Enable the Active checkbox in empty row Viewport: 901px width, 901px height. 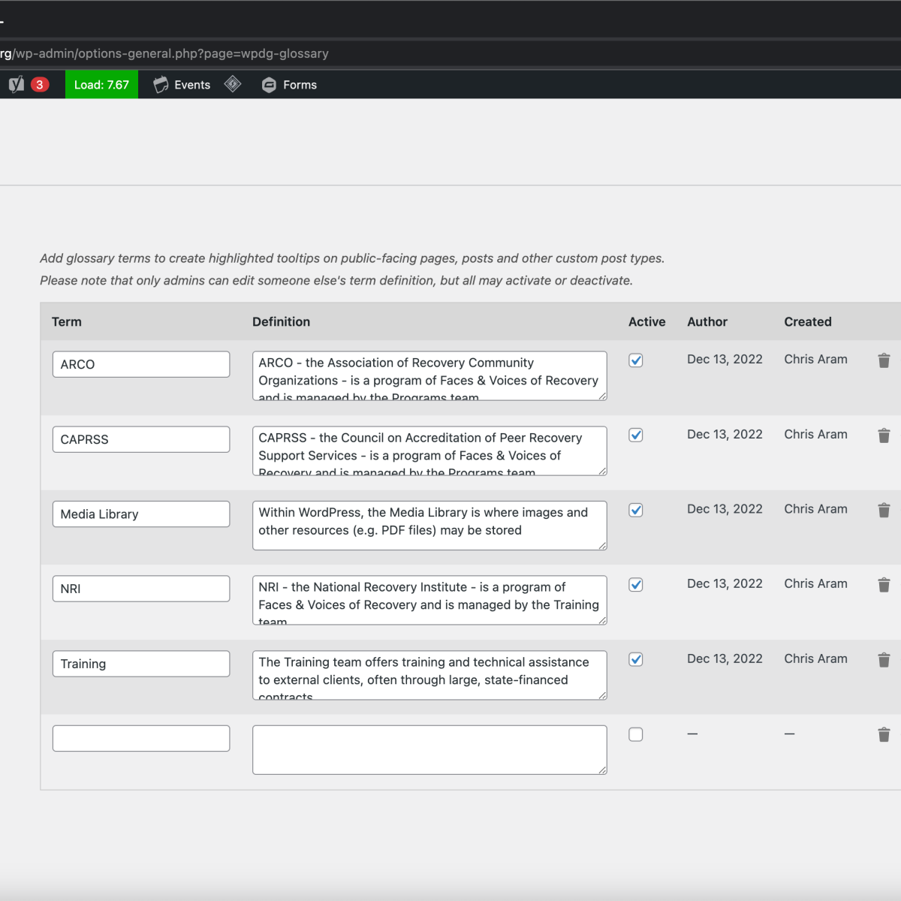636,734
